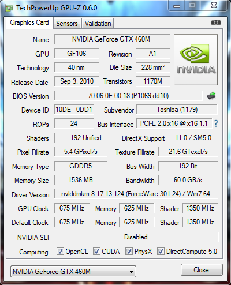Click the Release Date field Sep 3, 2010
The image size is (231, 285).
pyautogui.click(x=77, y=81)
